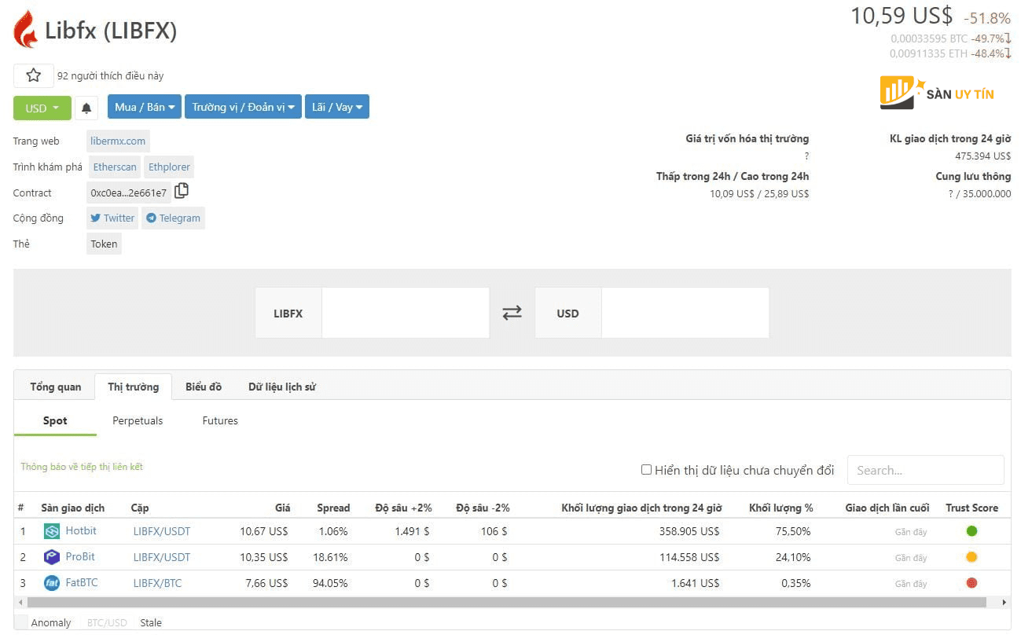
Task: Click 'Thông báo về tiếp thị liên kết' link
Action: click(82, 467)
